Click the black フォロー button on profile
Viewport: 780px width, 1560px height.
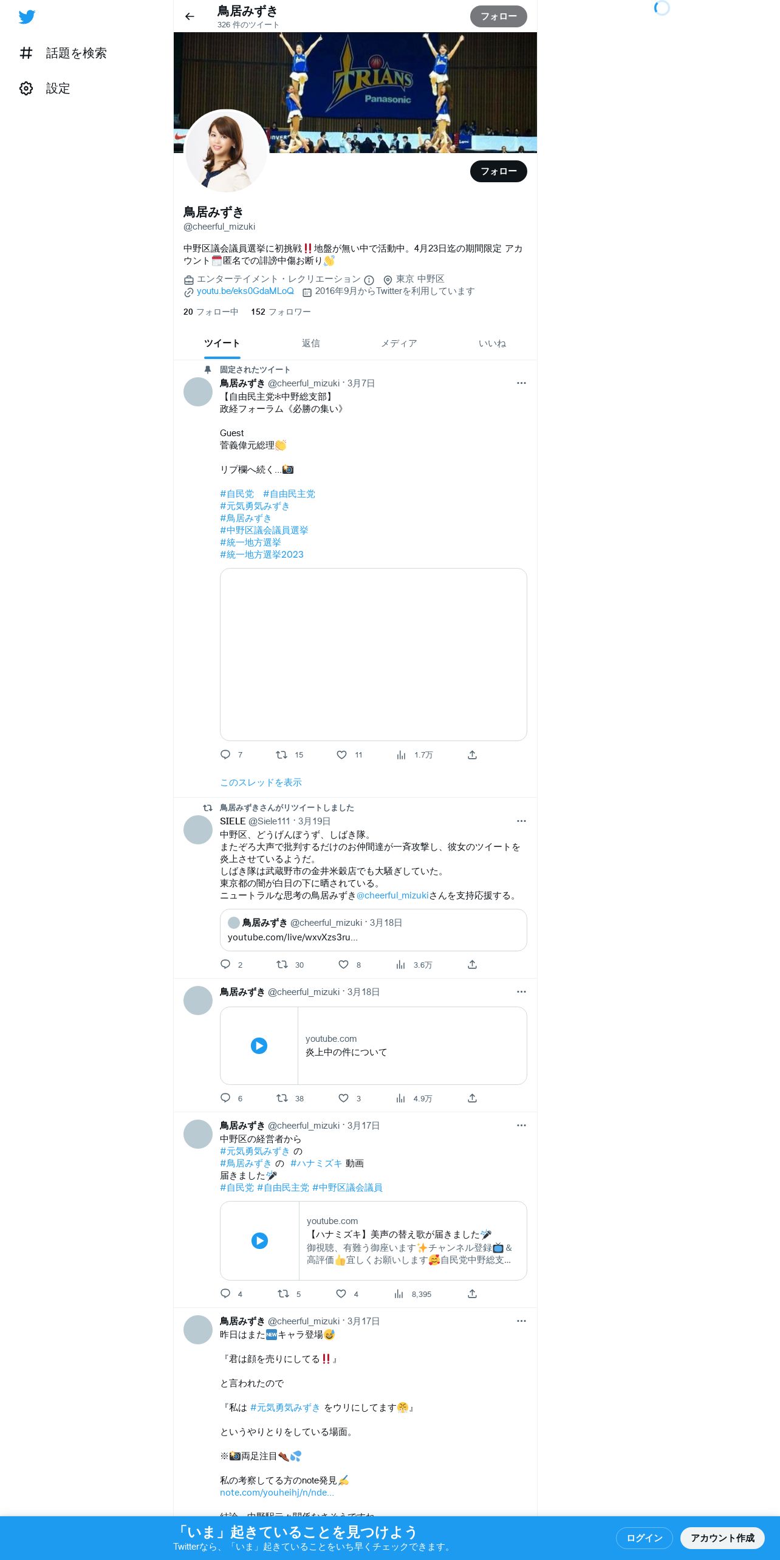tap(498, 171)
